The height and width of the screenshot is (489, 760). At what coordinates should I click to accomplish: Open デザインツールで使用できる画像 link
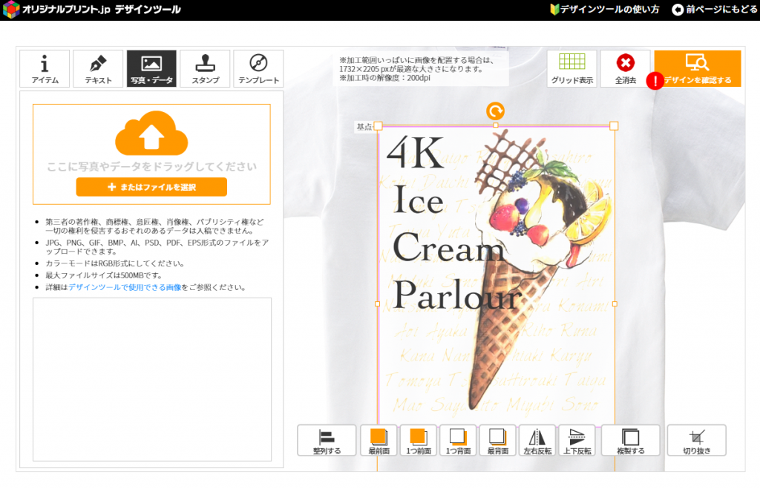[125, 287]
